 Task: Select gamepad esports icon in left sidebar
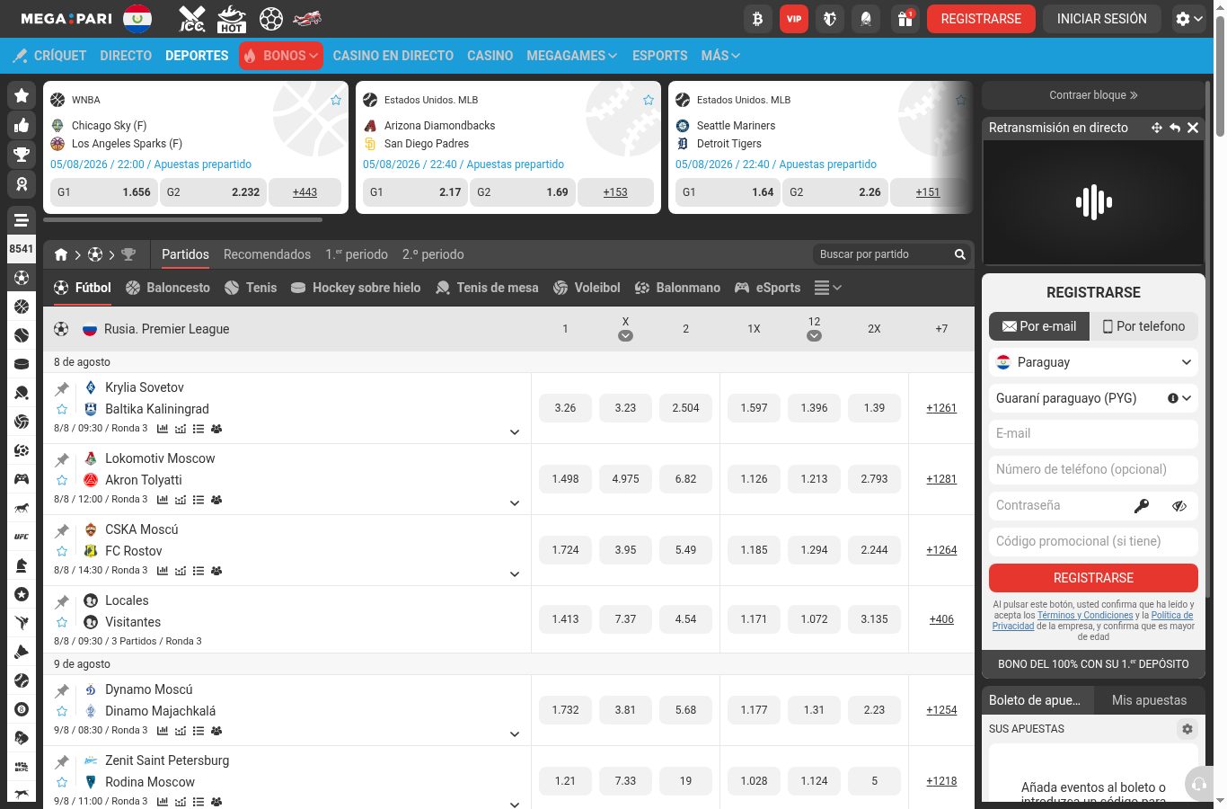click(22, 479)
